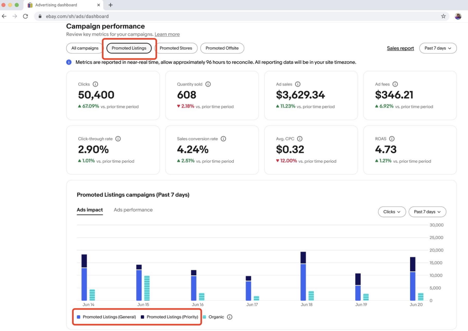Click the Clicks value 50,400
The width and height of the screenshot is (468, 331).
click(96, 95)
